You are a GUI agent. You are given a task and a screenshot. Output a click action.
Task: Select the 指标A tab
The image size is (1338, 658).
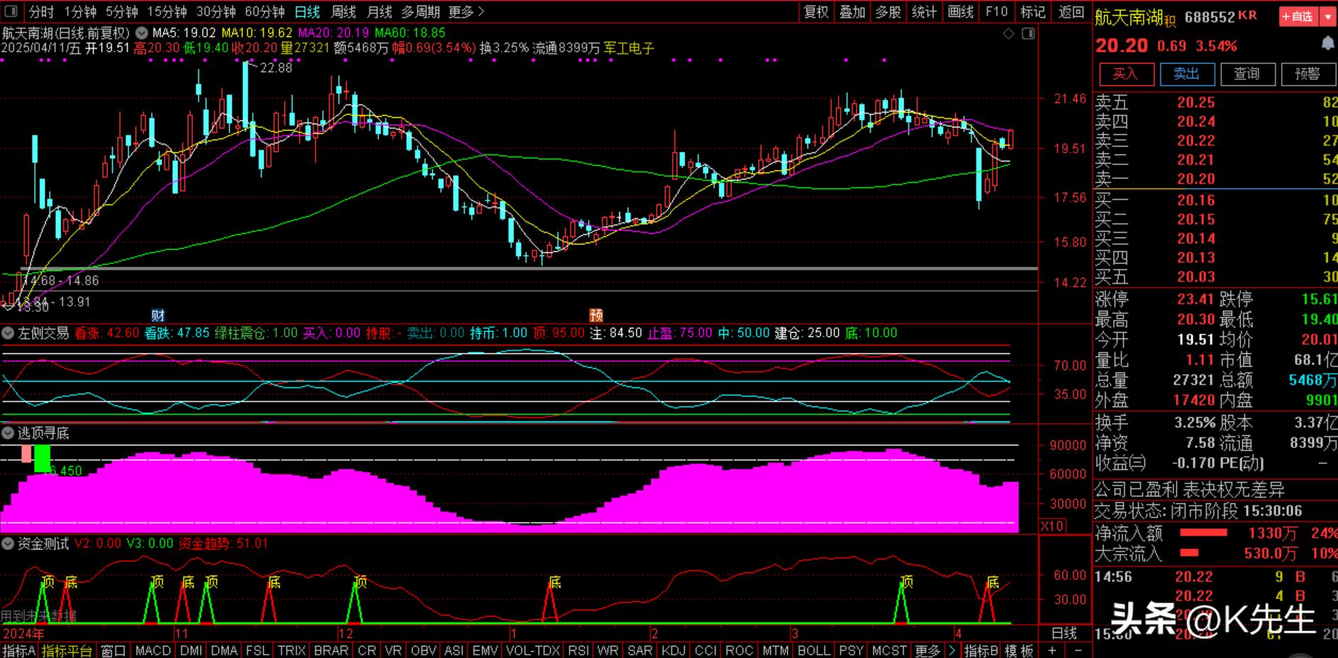click(18, 650)
